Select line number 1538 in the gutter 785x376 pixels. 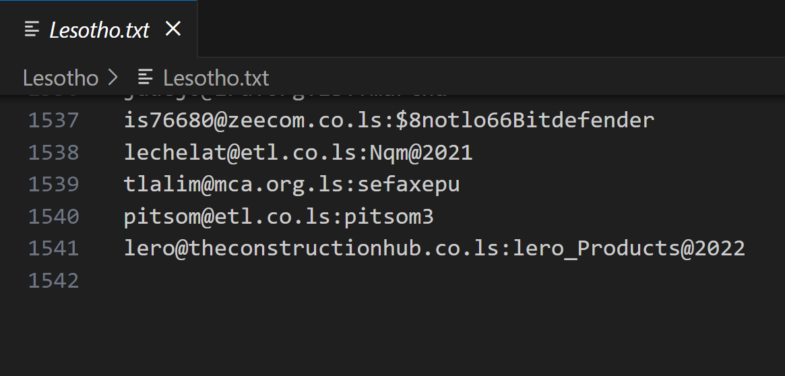click(x=54, y=152)
